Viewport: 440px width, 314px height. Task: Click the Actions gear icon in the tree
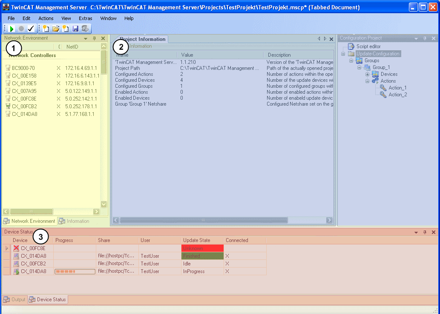point(375,81)
